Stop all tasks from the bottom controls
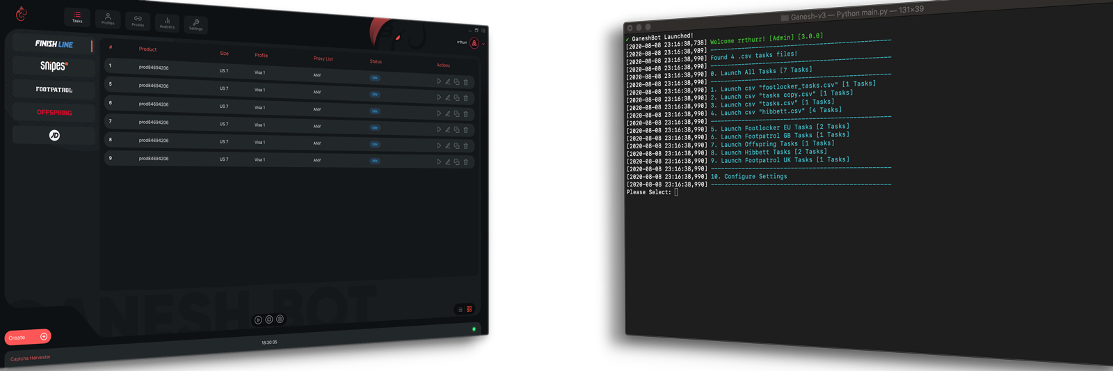The width and height of the screenshot is (1113, 371). [x=269, y=319]
